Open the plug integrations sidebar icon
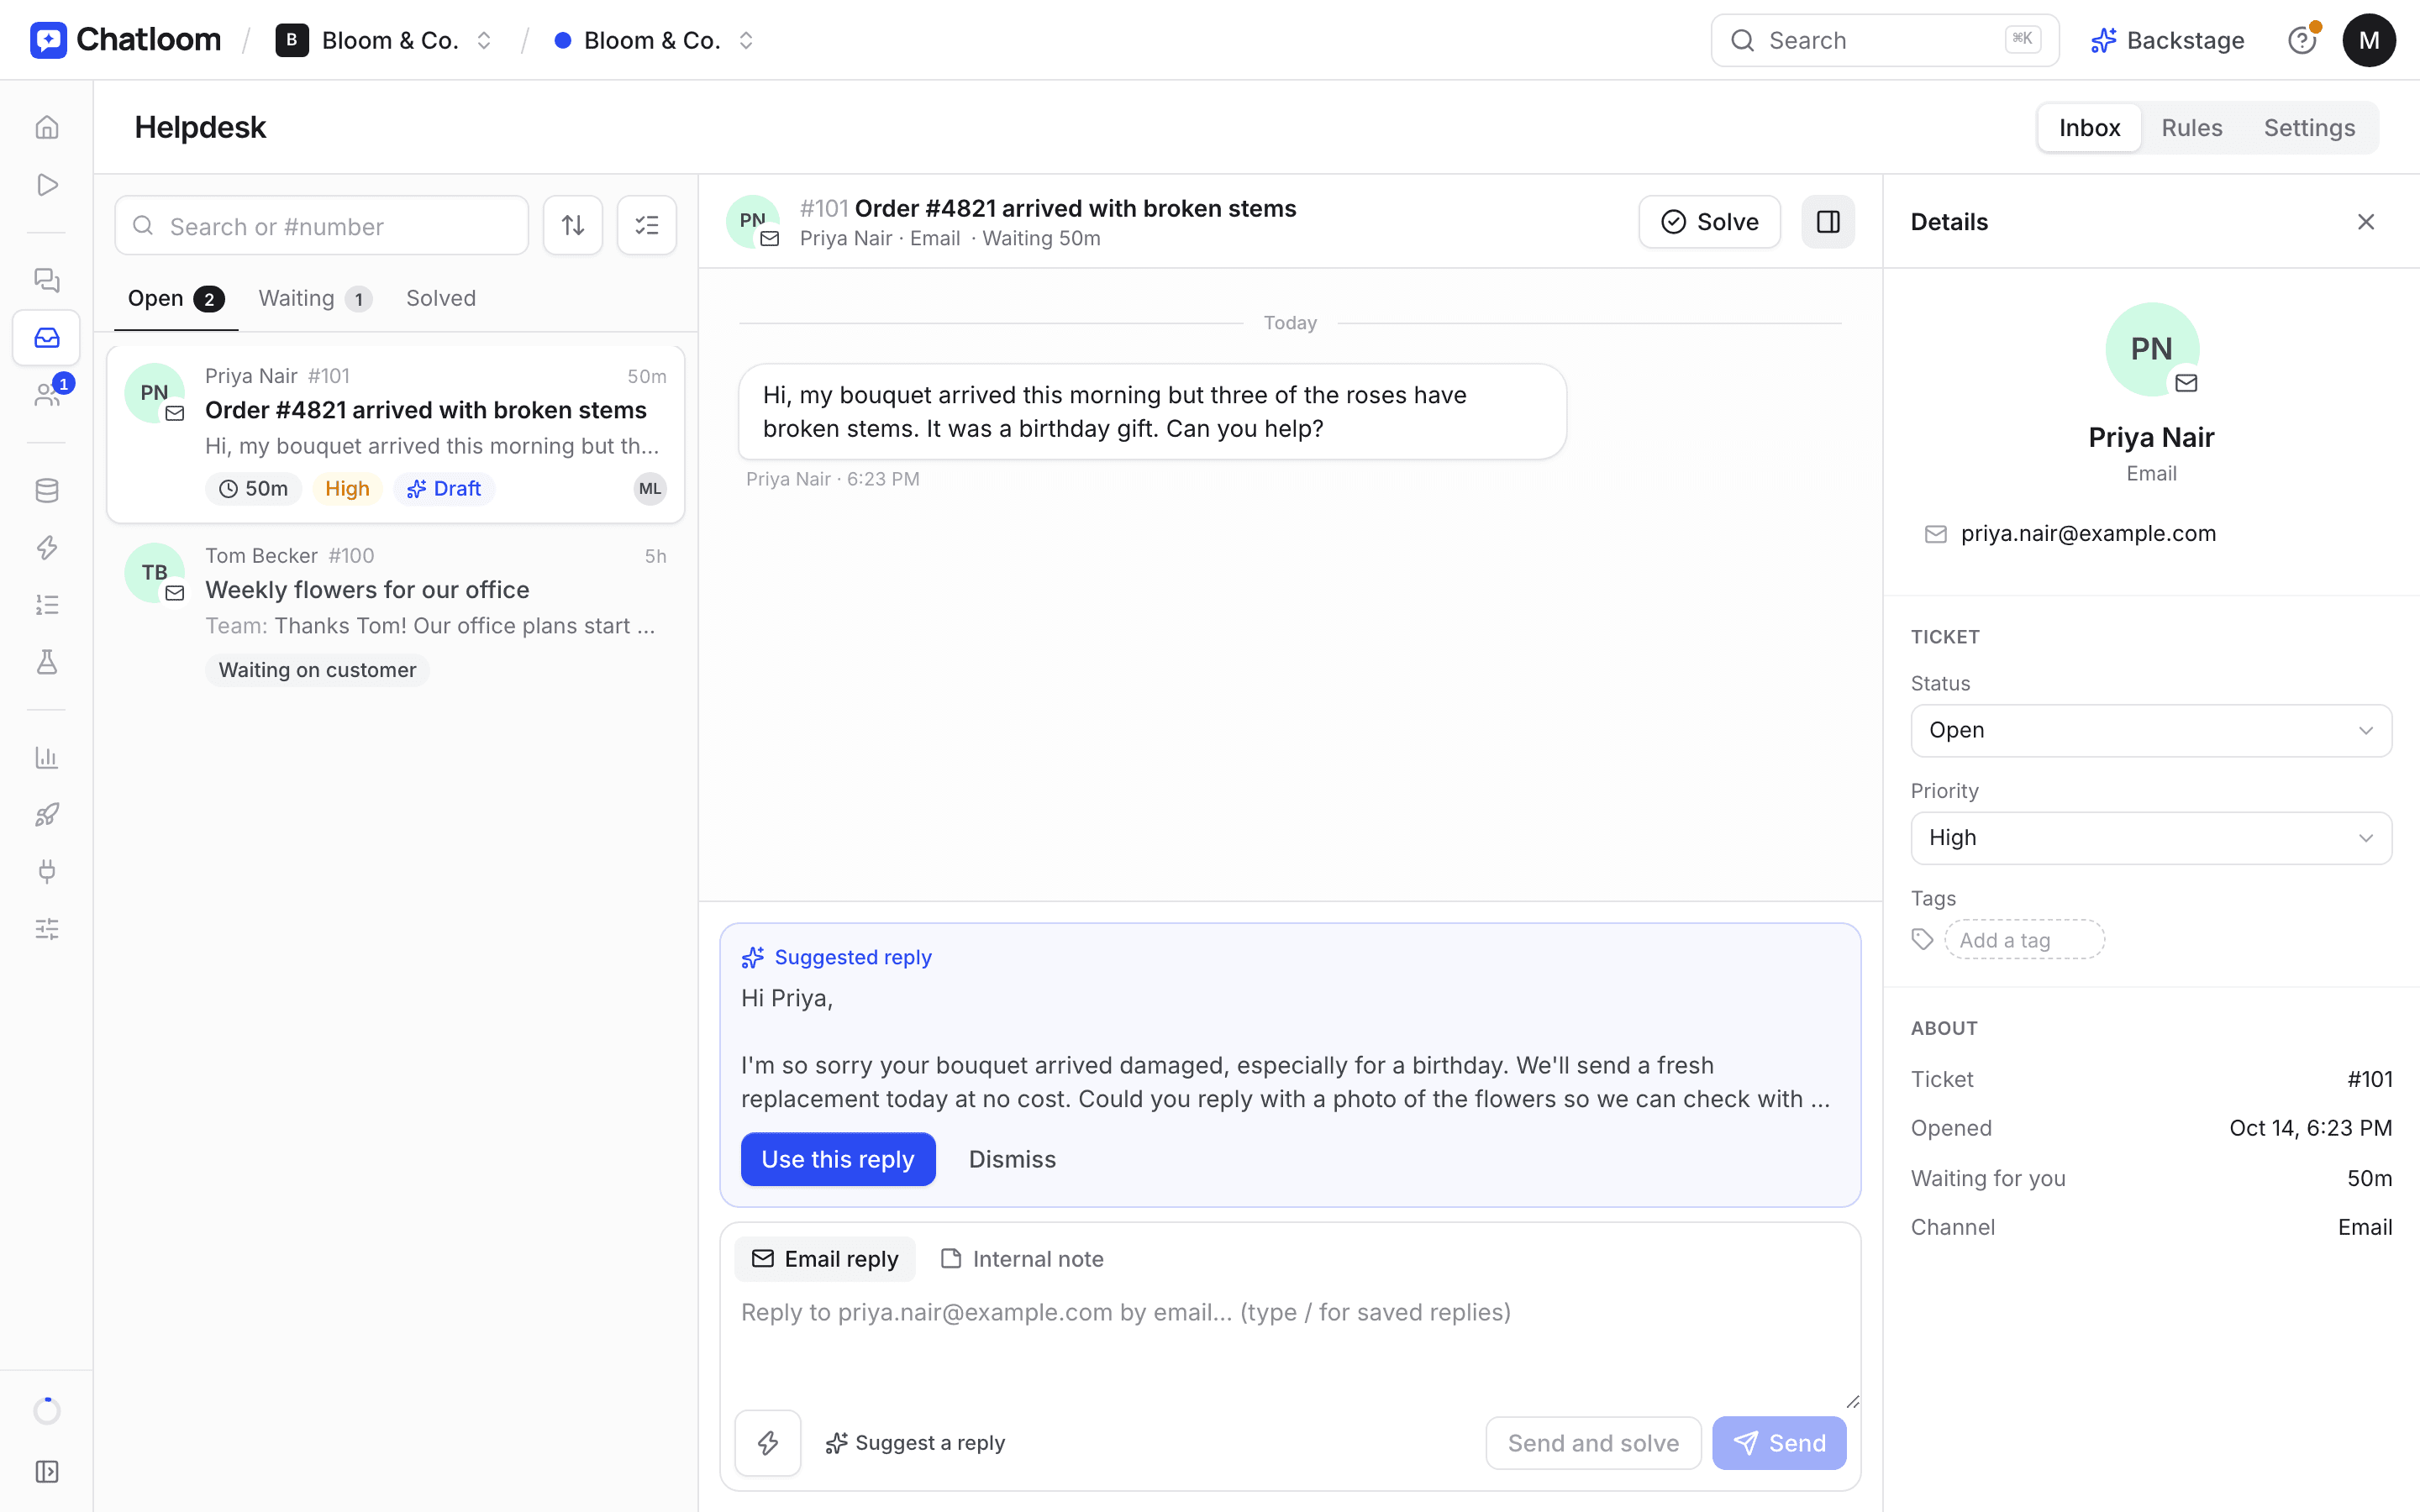 pyautogui.click(x=46, y=872)
